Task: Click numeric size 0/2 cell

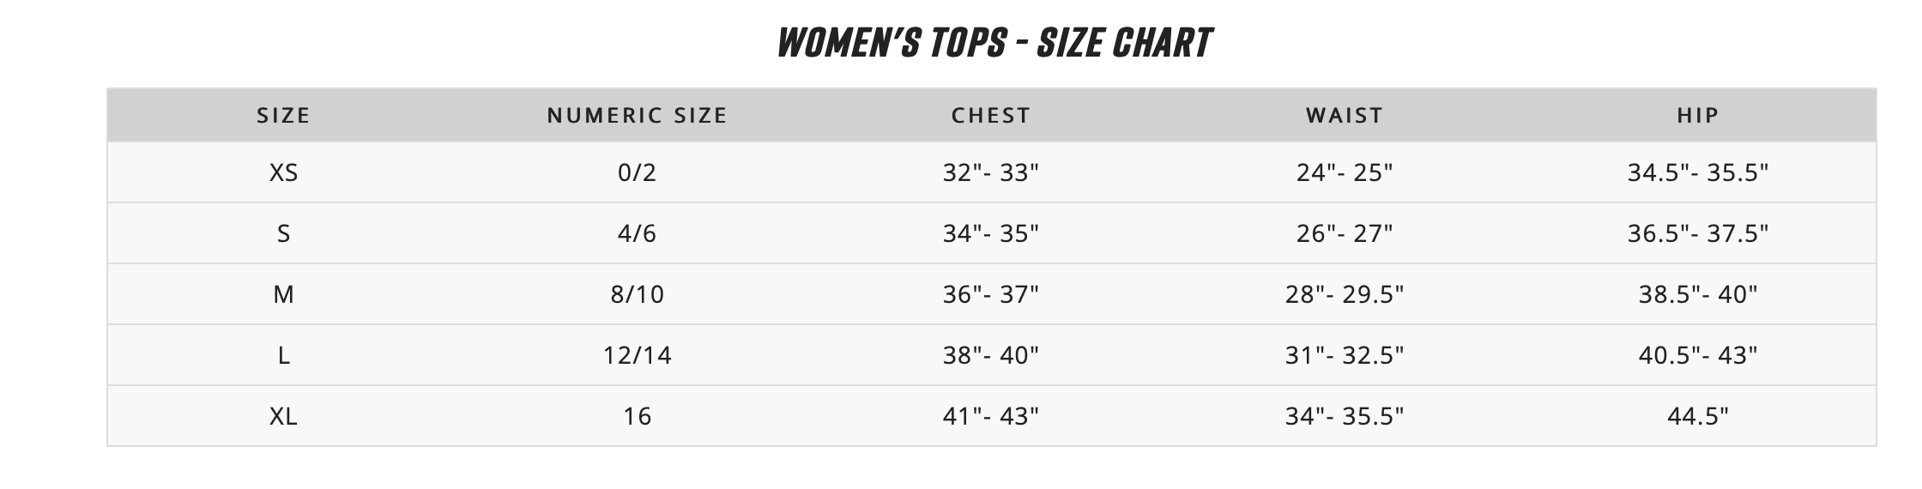Action: coord(637,172)
